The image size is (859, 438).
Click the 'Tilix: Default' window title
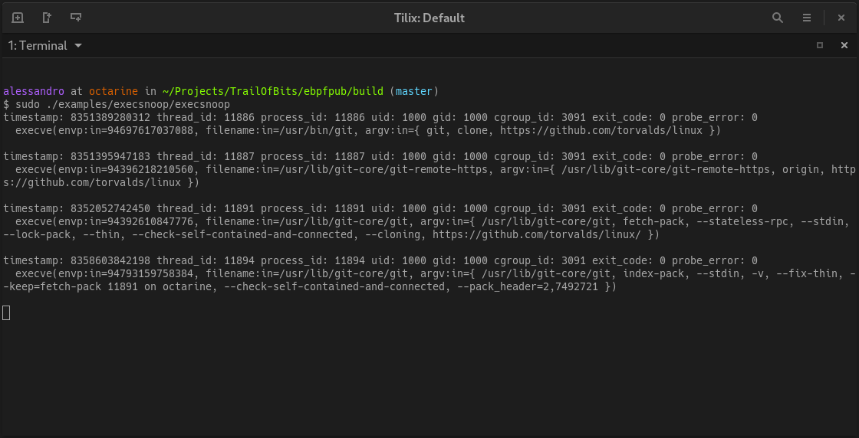[429, 18]
